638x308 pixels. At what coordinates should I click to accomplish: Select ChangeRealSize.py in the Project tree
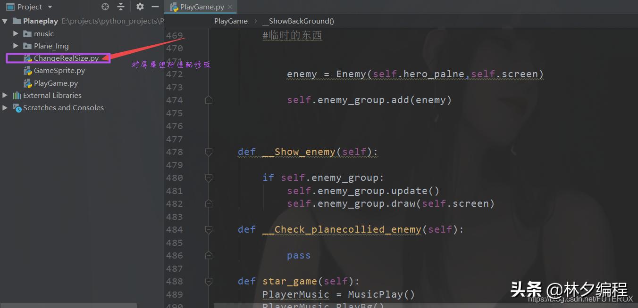click(66, 58)
